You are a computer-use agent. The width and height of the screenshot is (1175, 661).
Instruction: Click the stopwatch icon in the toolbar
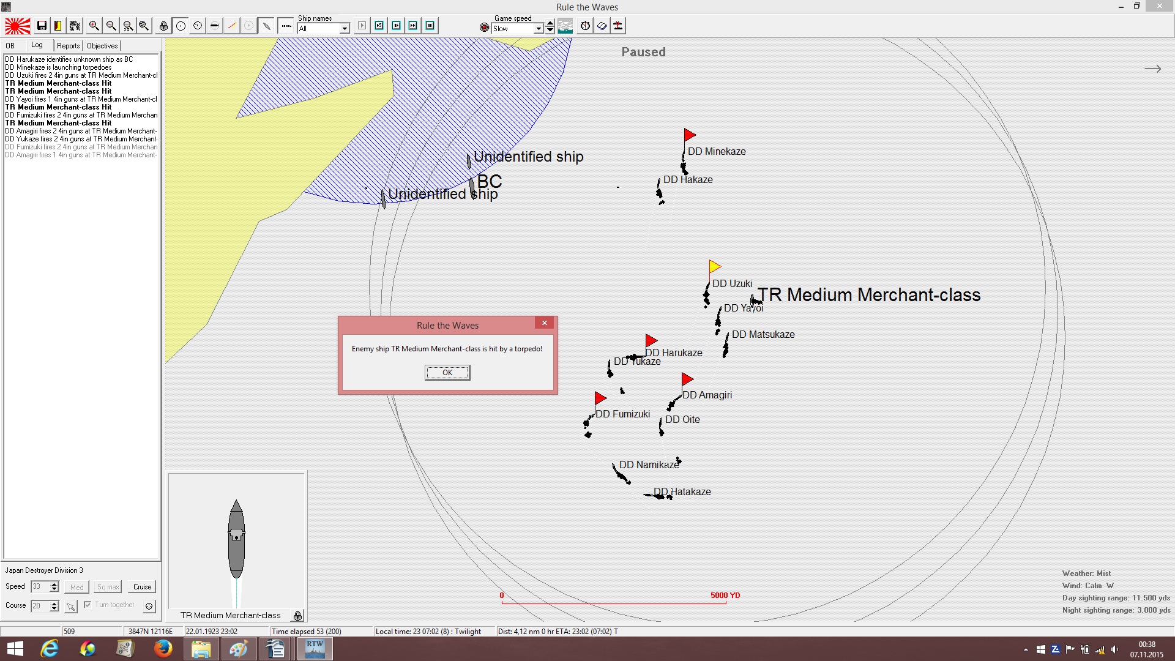click(x=585, y=26)
